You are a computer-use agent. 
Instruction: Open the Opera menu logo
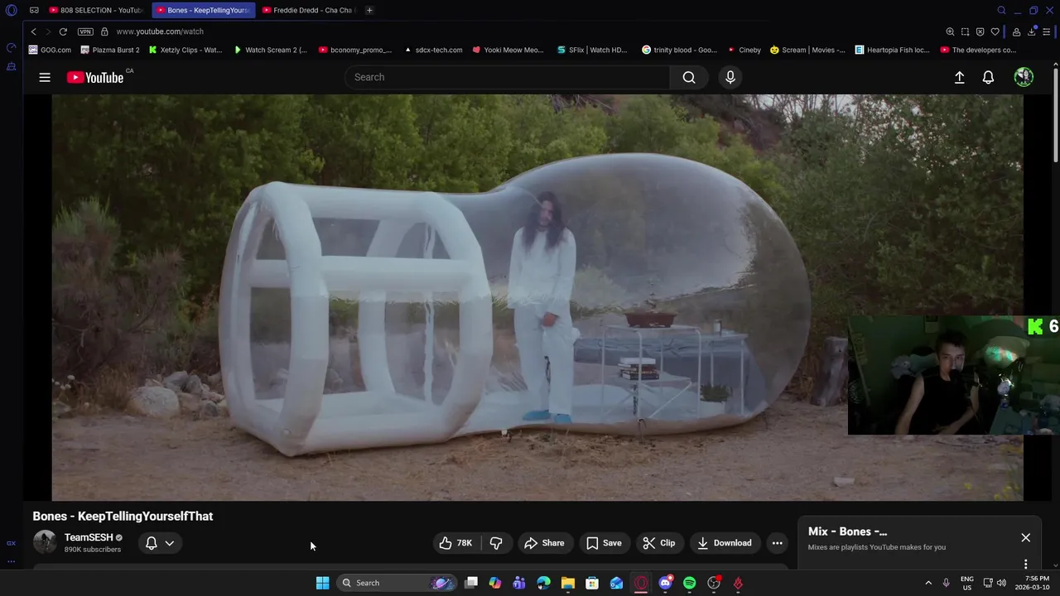point(11,10)
